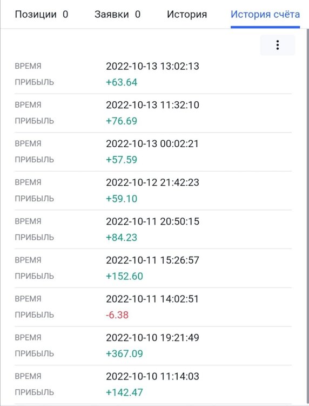The width and height of the screenshot is (309, 406).
Task: Select the +367.09 profit value
Action: (x=124, y=353)
